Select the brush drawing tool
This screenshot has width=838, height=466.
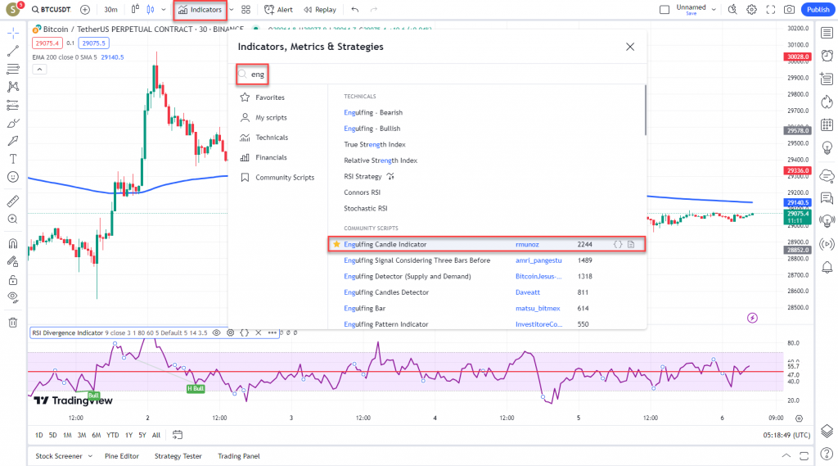tap(13, 123)
